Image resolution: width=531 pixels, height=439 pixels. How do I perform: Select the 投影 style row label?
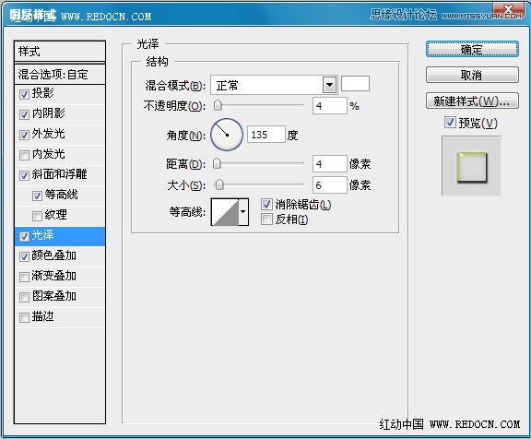tap(43, 93)
